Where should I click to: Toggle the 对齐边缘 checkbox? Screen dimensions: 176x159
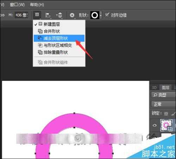[107, 15]
